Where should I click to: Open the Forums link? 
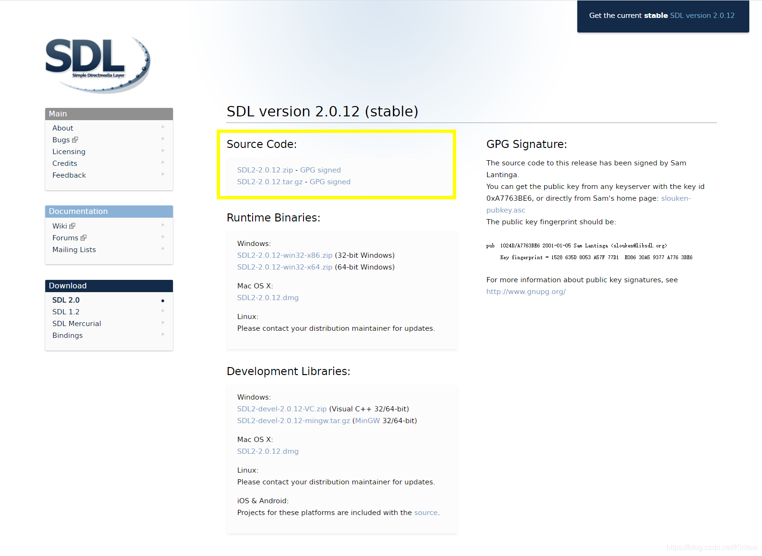pos(66,238)
